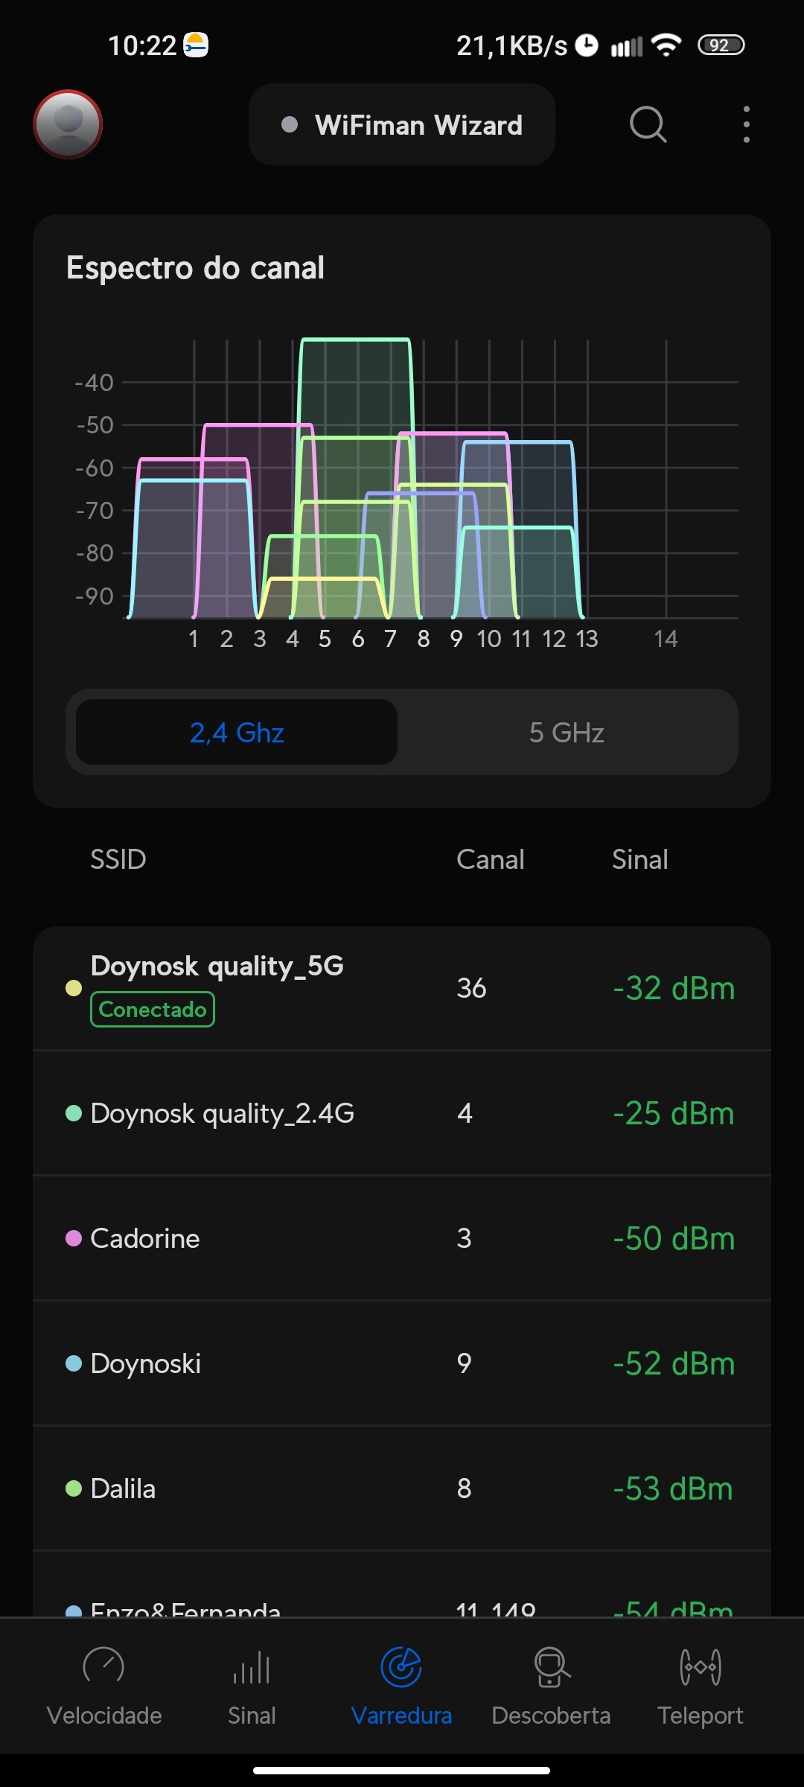The image size is (804, 1787).
Task: Sort list by SSID column header
Action: 118,859
